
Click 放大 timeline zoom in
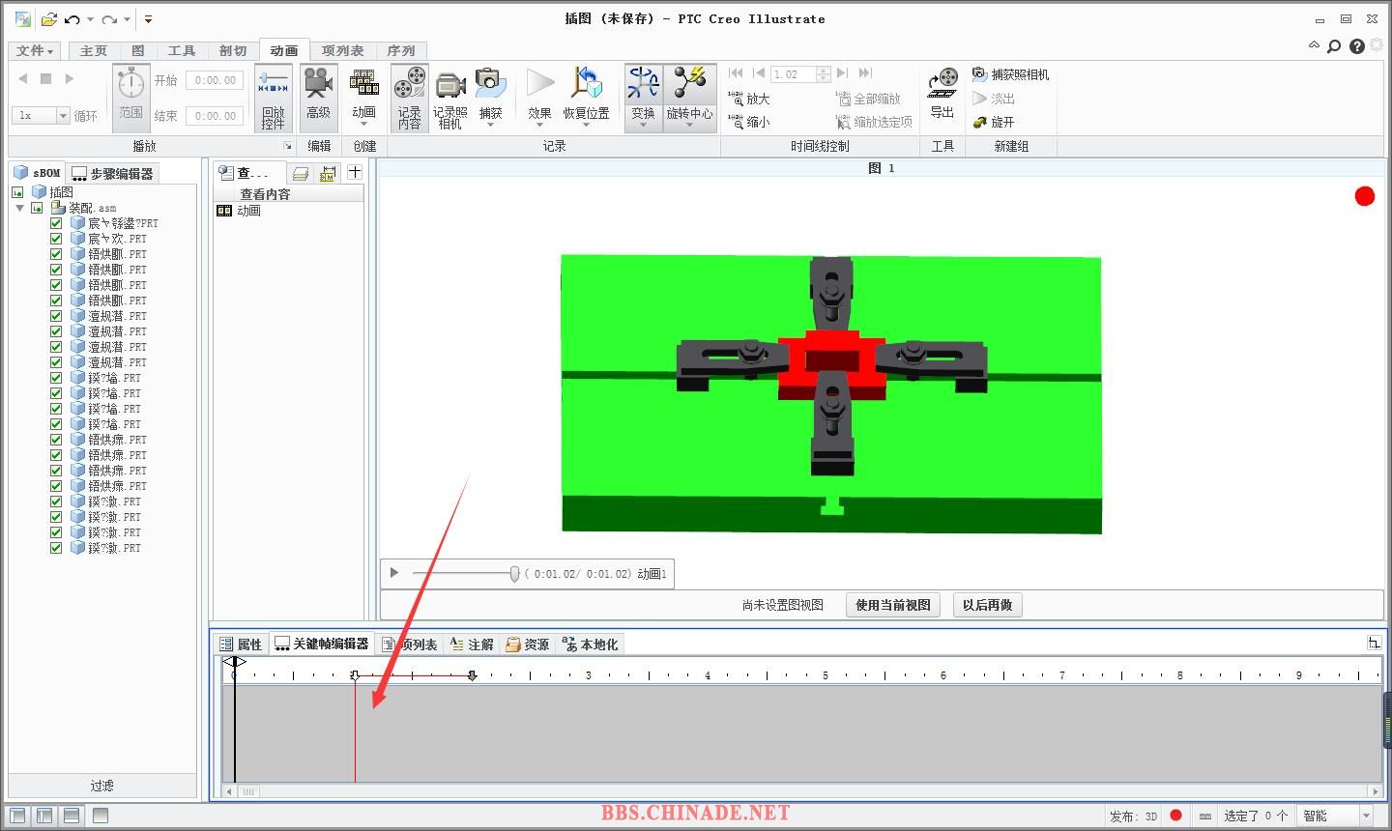749,99
